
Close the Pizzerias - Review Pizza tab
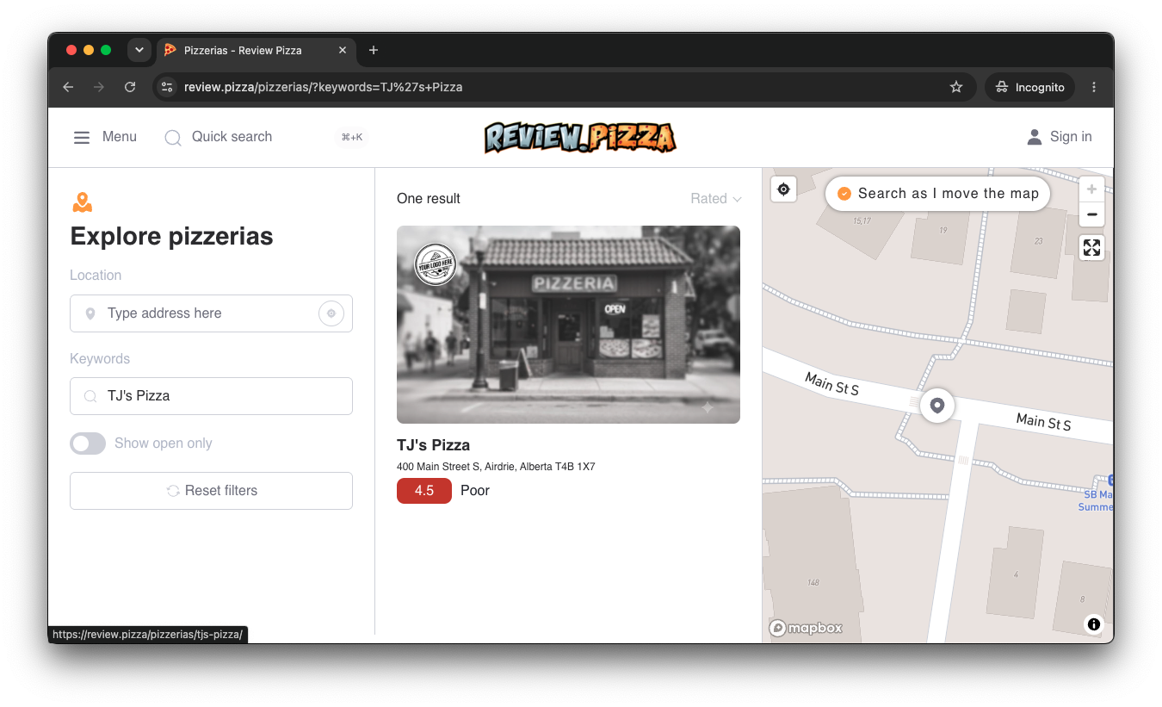point(343,50)
